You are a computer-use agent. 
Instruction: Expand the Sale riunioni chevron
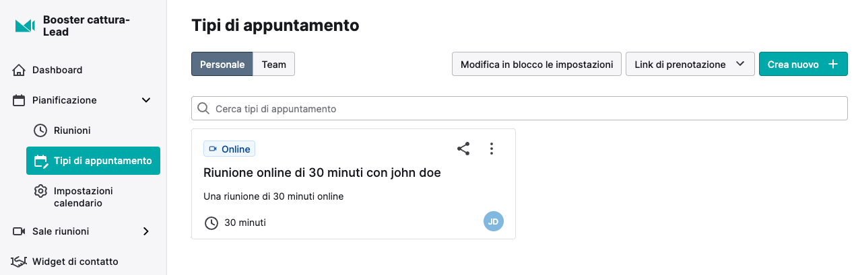[145, 231]
